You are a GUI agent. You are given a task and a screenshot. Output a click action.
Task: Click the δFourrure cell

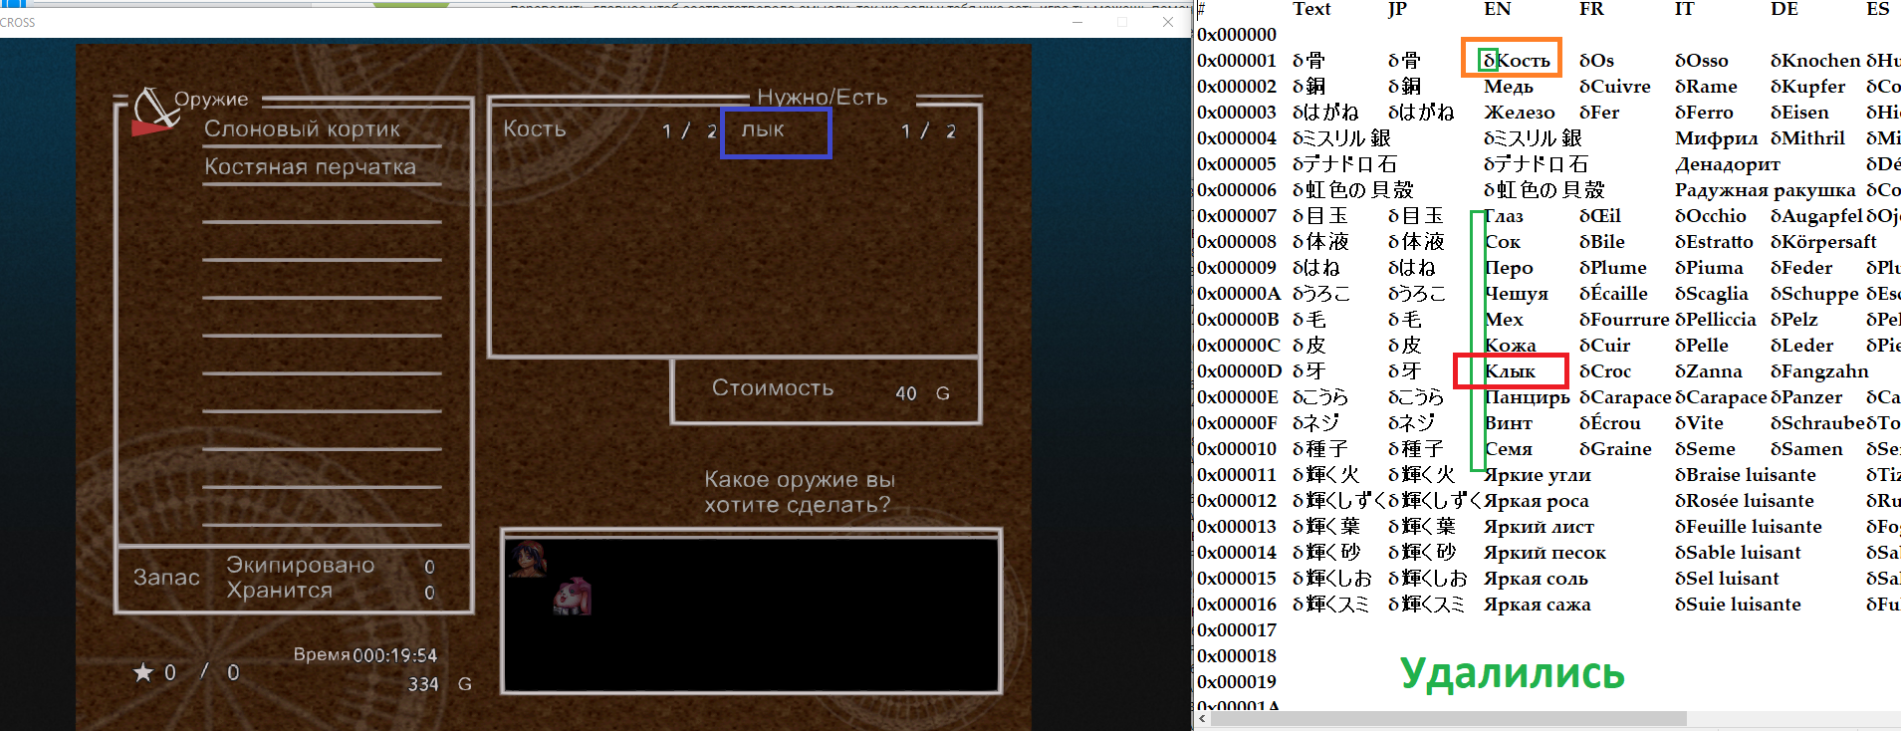pos(1624,320)
